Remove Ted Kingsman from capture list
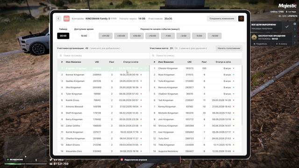This screenshot has height=168, width=299. [196, 100]
